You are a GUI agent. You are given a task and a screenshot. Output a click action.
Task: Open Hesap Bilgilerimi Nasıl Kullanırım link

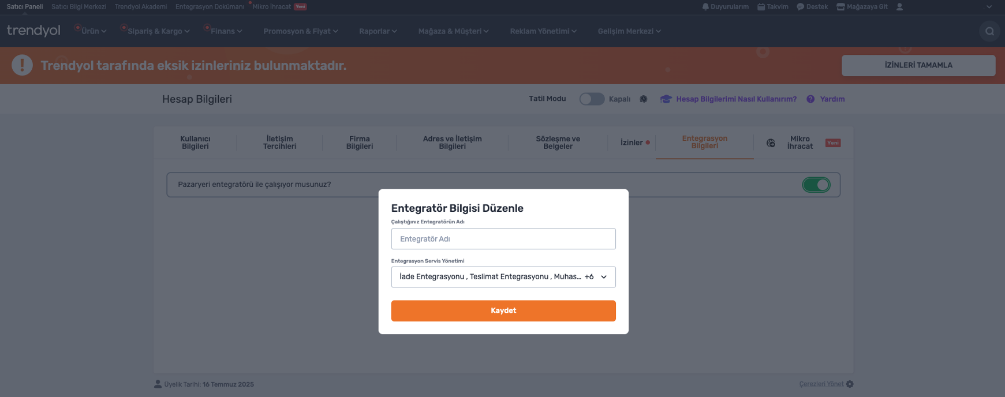[x=737, y=99]
